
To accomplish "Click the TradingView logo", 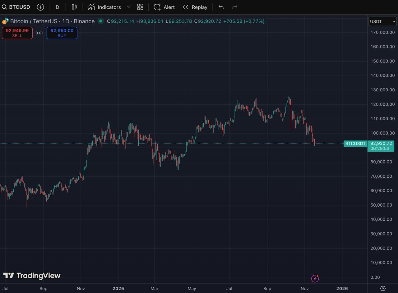I will (32, 276).
